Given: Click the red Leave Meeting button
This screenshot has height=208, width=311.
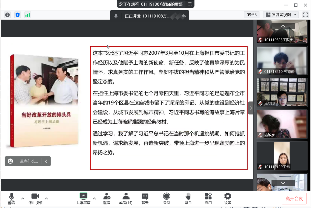Looking at the screenshot, I should [294, 199].
